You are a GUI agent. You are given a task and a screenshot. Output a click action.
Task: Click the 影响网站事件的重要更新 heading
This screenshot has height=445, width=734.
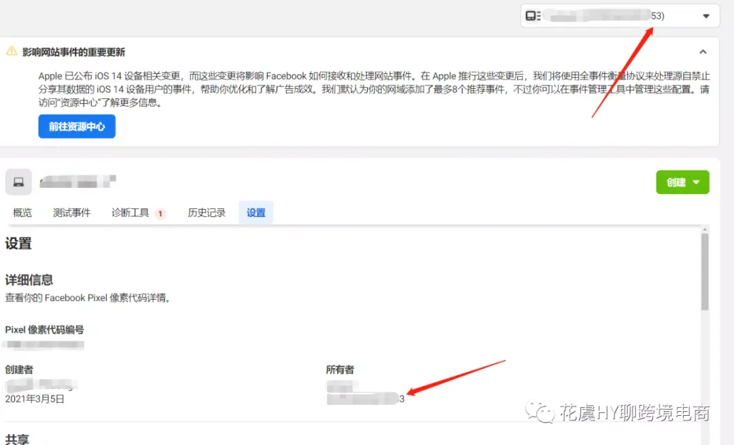73,52
